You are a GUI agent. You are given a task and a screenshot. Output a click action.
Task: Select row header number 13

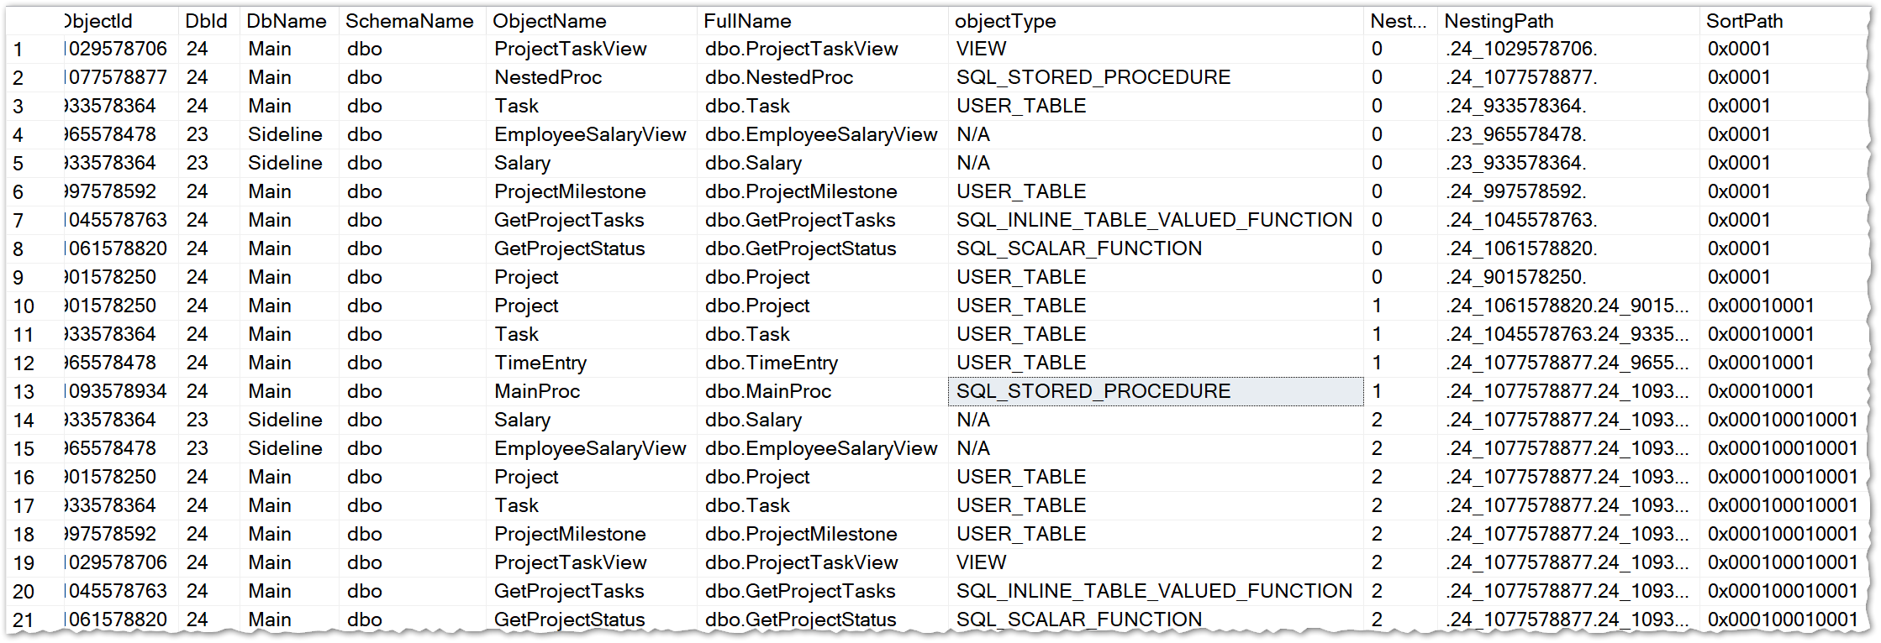pos(34,392)
